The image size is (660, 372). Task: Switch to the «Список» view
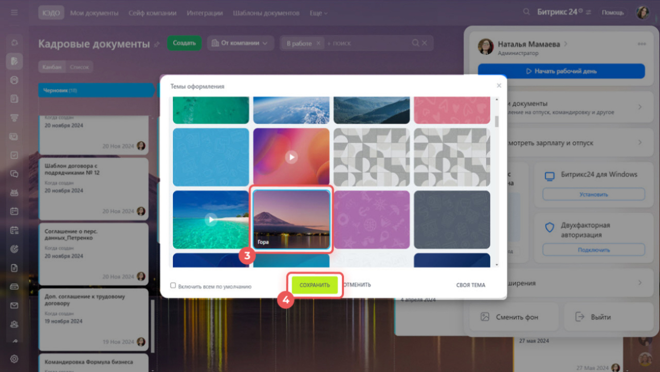[x=79, y=67]
